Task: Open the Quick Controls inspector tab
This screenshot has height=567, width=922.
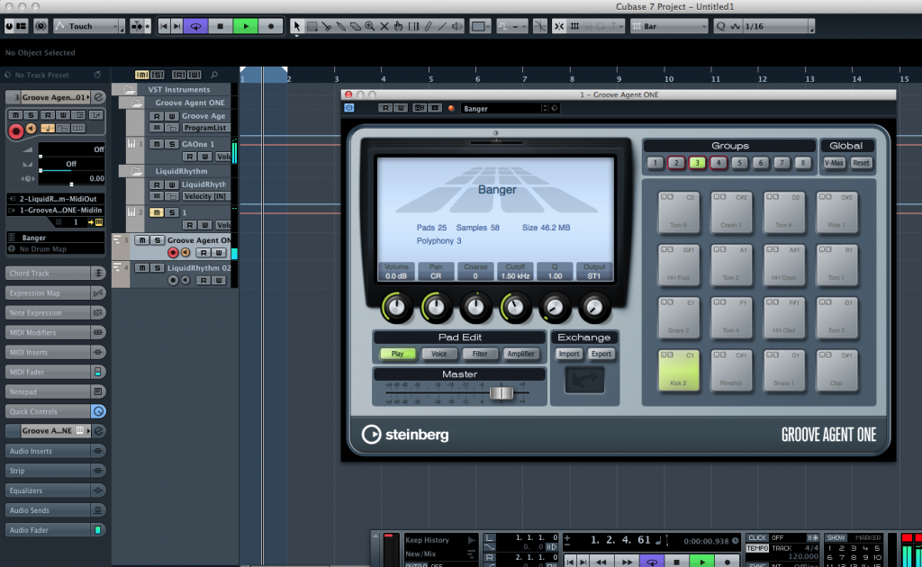Action: pos(55,411)
